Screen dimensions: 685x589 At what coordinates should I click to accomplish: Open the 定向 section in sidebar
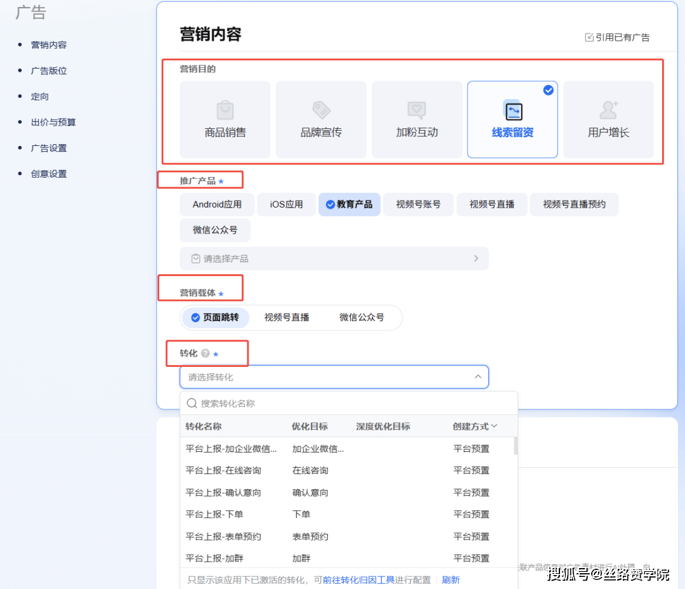point(40,96)
